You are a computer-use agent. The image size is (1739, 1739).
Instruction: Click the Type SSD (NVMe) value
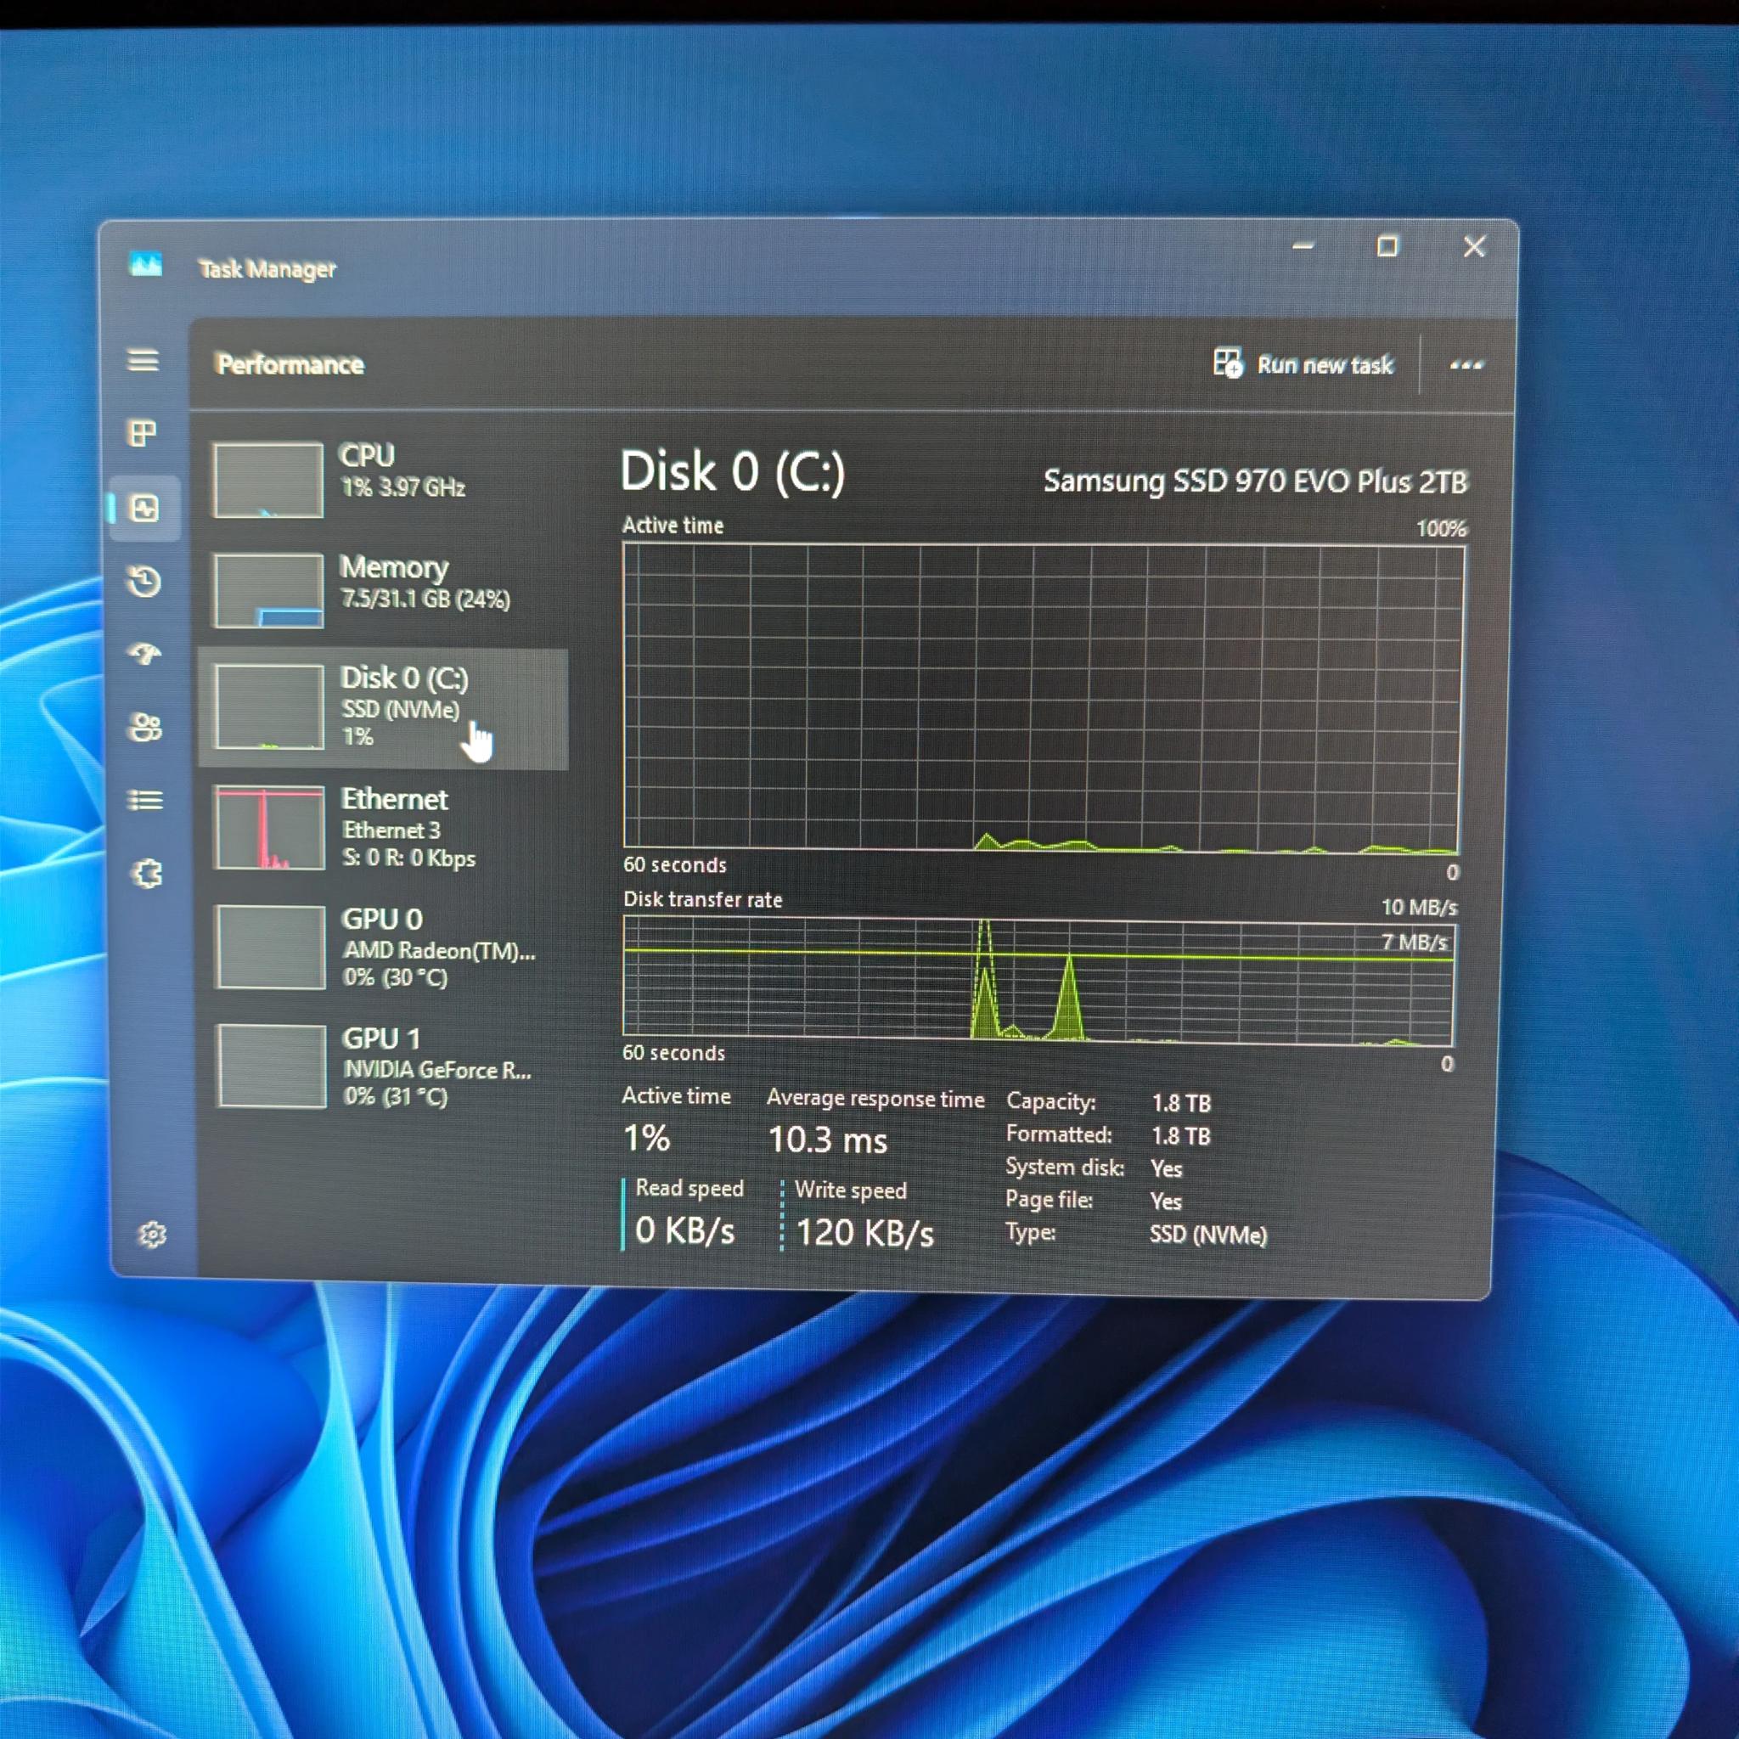(x=1208, y=1235)
